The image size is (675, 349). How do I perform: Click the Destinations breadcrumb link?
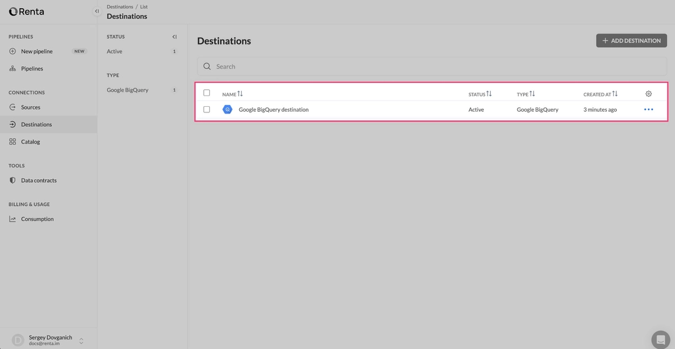tap(119, 7)
